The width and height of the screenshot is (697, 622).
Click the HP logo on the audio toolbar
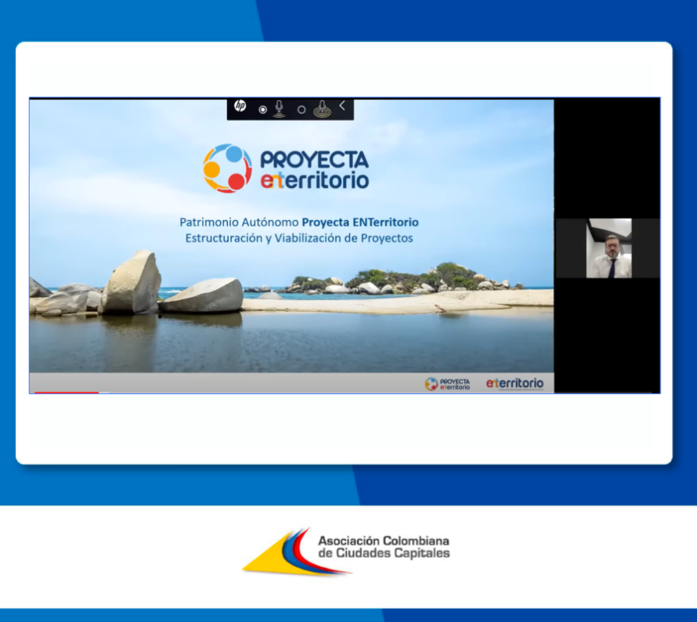tap(240, 106)
